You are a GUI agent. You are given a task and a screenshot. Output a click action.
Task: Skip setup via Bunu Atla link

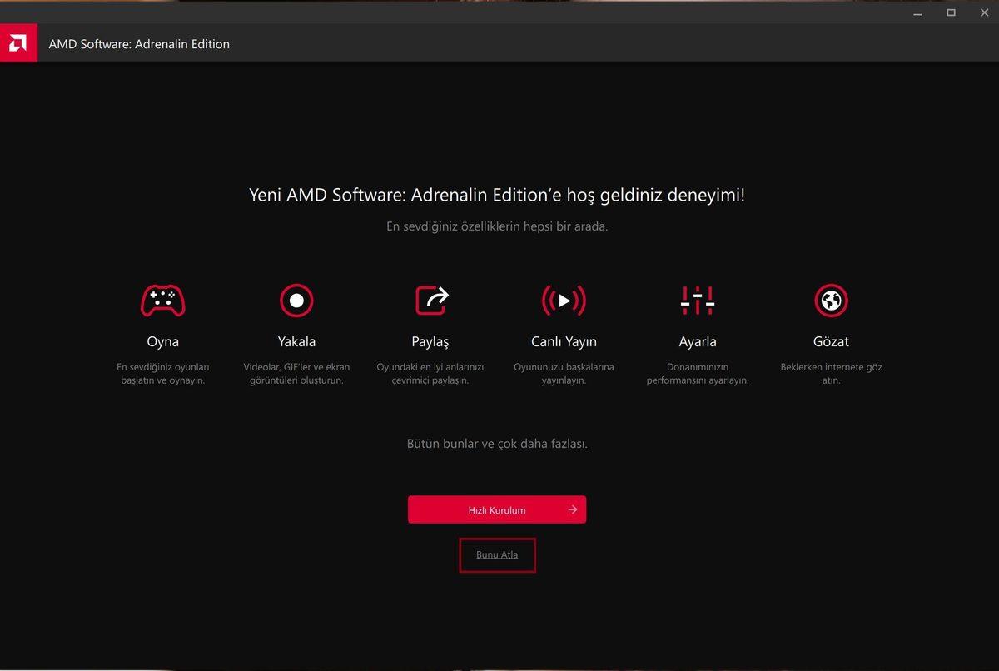(497, 555)
